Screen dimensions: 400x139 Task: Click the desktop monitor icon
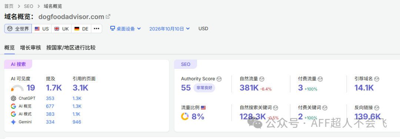coord(113,28)
